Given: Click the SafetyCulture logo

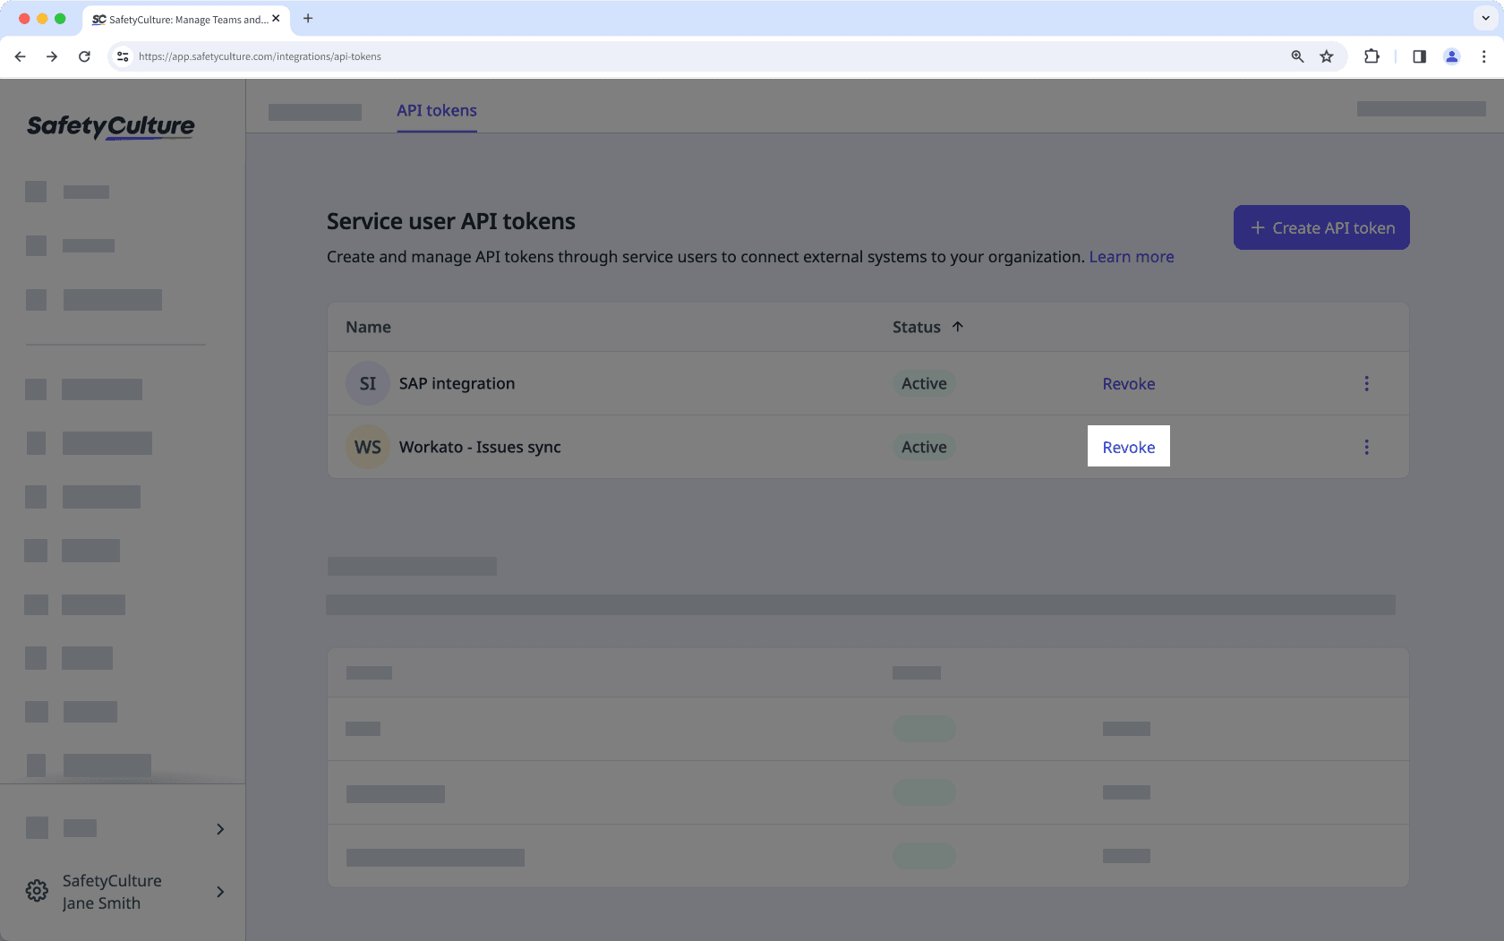Looking at the screenshot, I should pyautogui.click(x=110, y=126).
